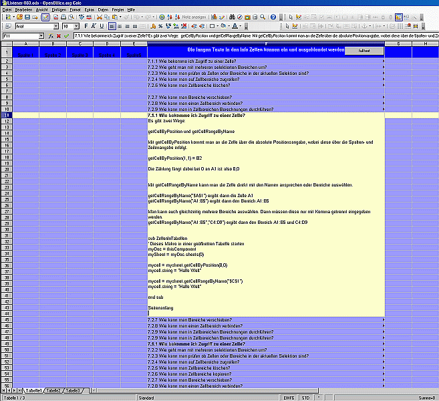
Task: Expand the Name Box cell reference dropdown
Action: 41,35
